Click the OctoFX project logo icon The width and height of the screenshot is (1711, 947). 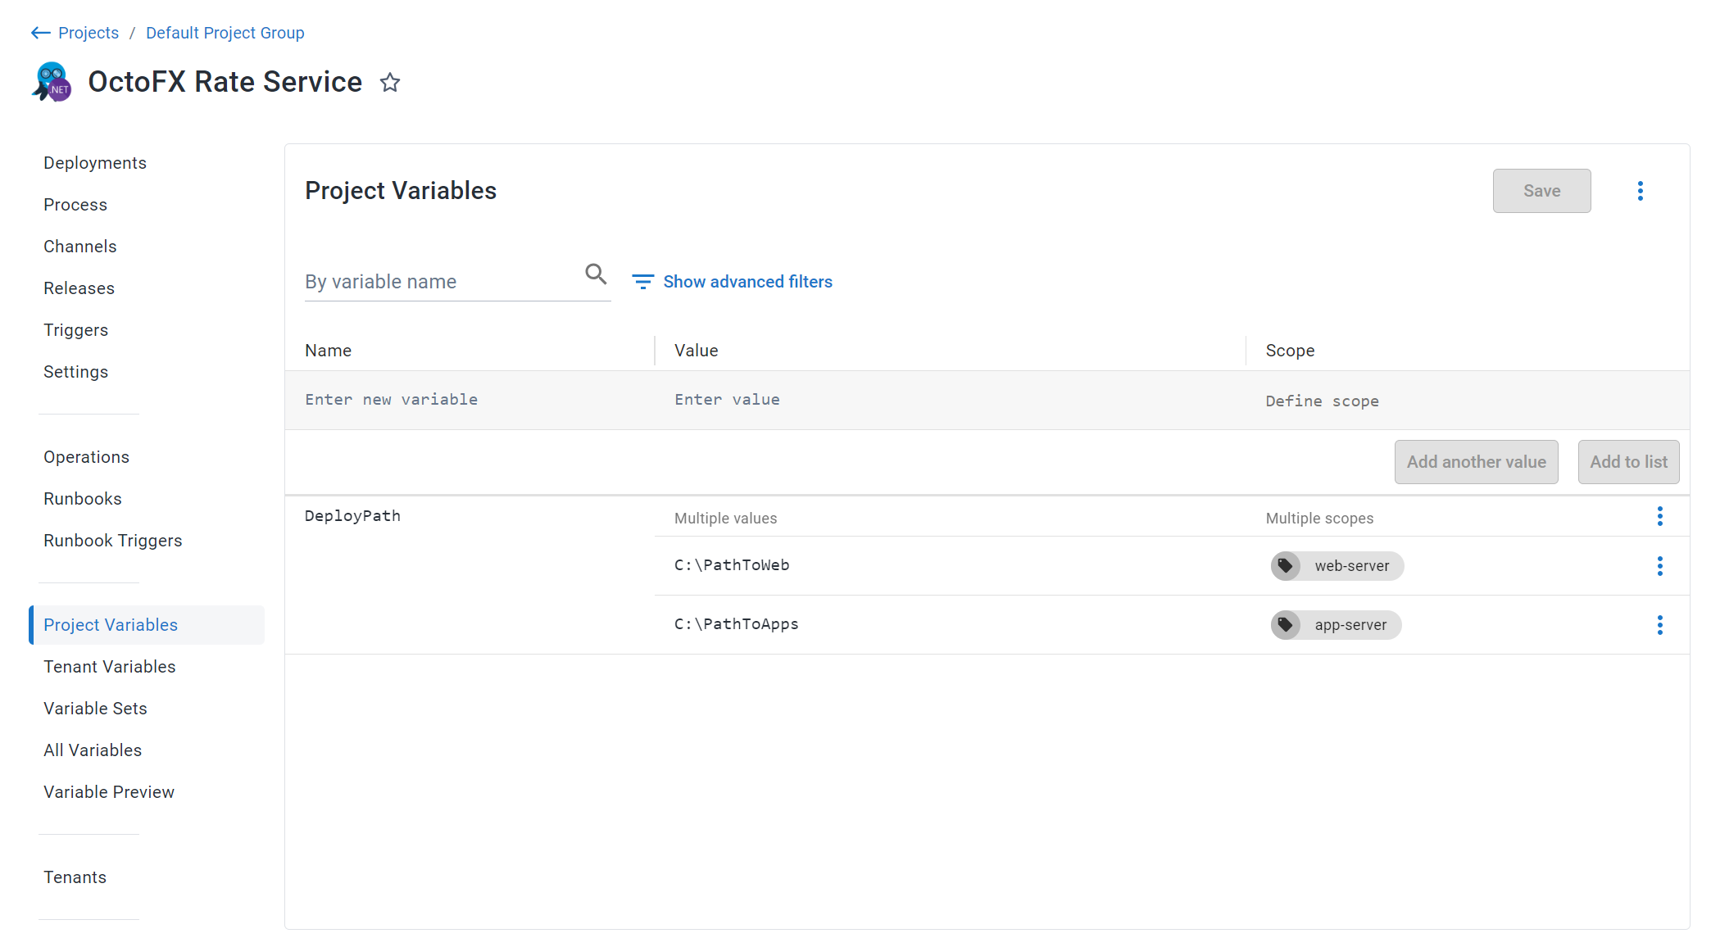click(x=52, y=82)
